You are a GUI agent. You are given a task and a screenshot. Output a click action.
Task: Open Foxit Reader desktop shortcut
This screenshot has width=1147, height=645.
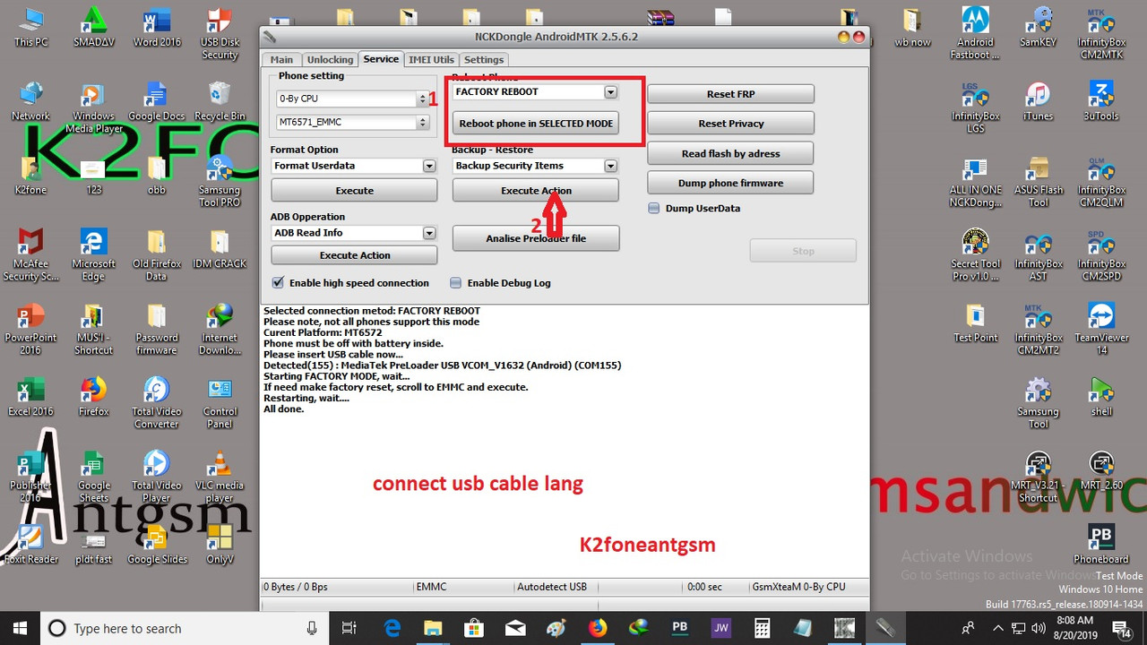coord(31,545)
